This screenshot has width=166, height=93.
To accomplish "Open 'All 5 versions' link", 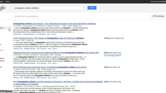I will tap(41, 49).
